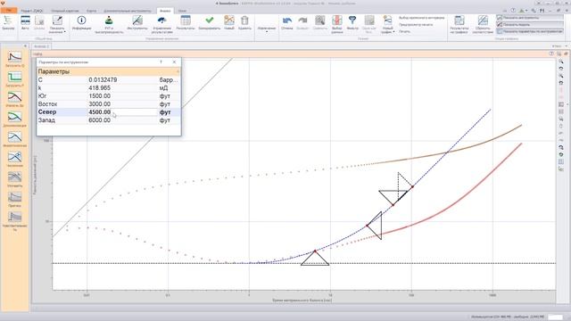Edit the Север value 4500.00 field
Viewport: 571px width, 321px height.
pos(122,112)
